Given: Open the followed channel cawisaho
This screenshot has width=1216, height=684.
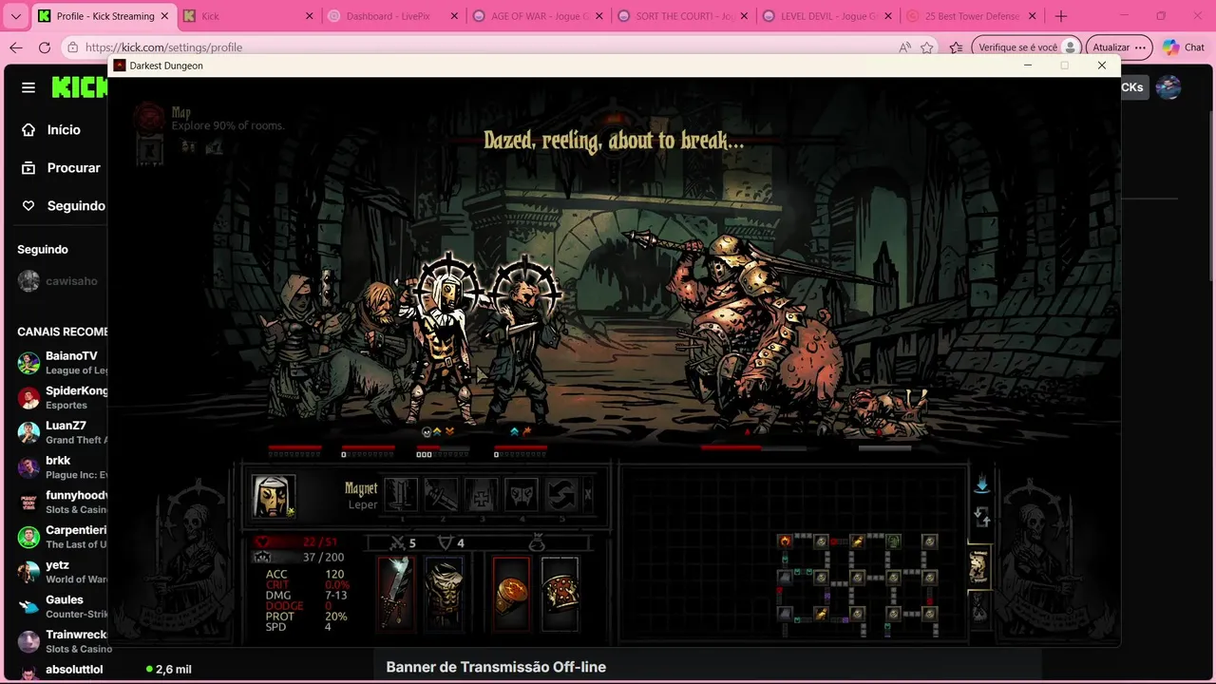Looking at the screenshot, I should 59,281.
